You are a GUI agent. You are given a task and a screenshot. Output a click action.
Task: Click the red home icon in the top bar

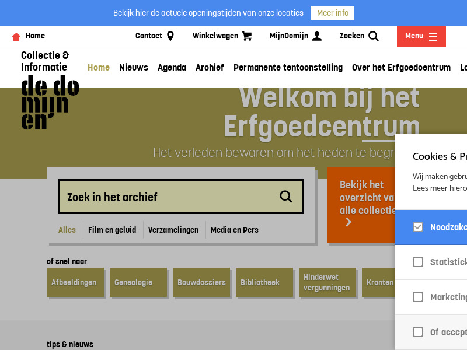click(16, 36)
